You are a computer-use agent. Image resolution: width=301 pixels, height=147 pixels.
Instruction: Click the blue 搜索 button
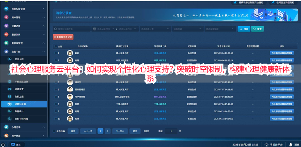[x=244, y=29]
